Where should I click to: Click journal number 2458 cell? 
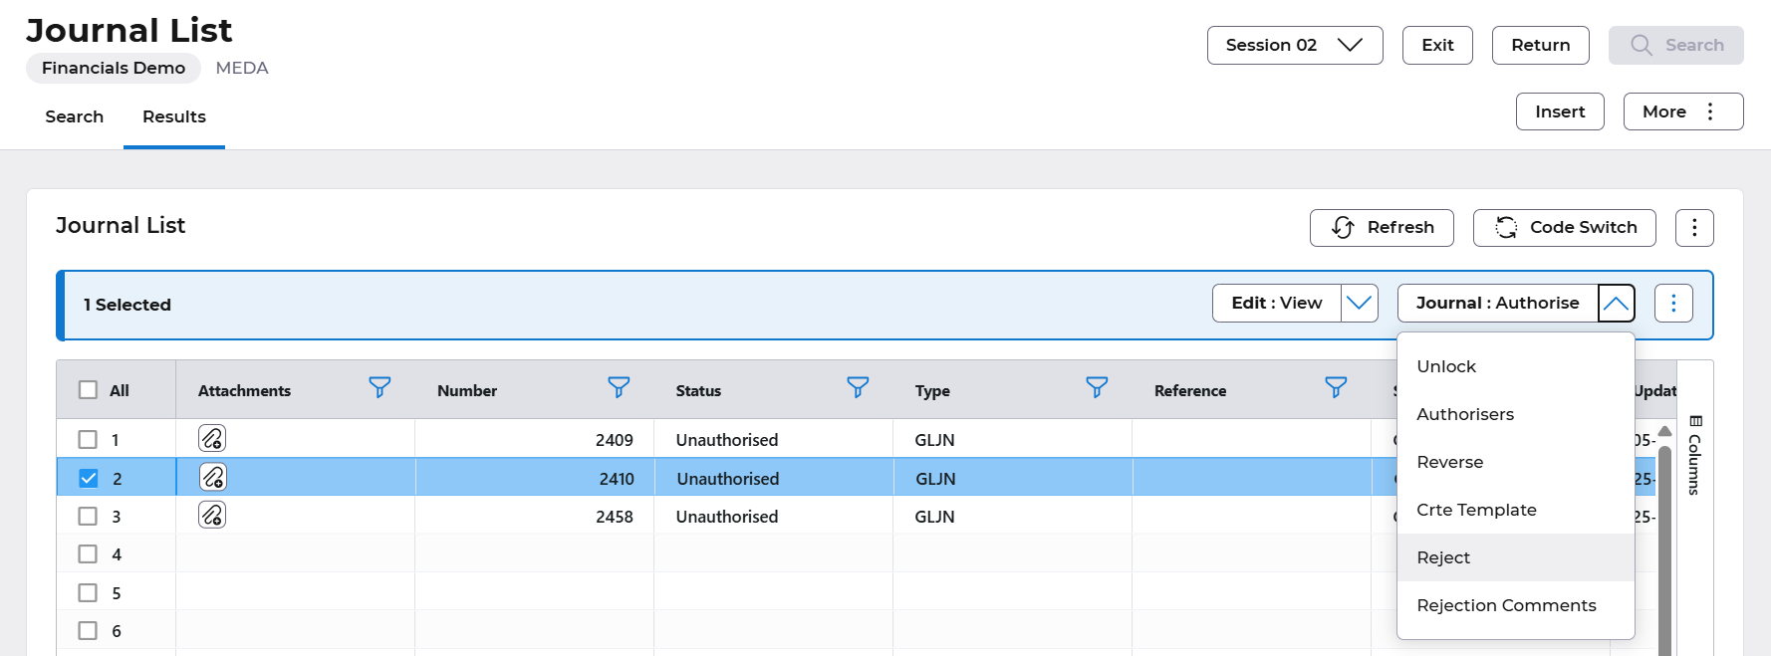534,516
